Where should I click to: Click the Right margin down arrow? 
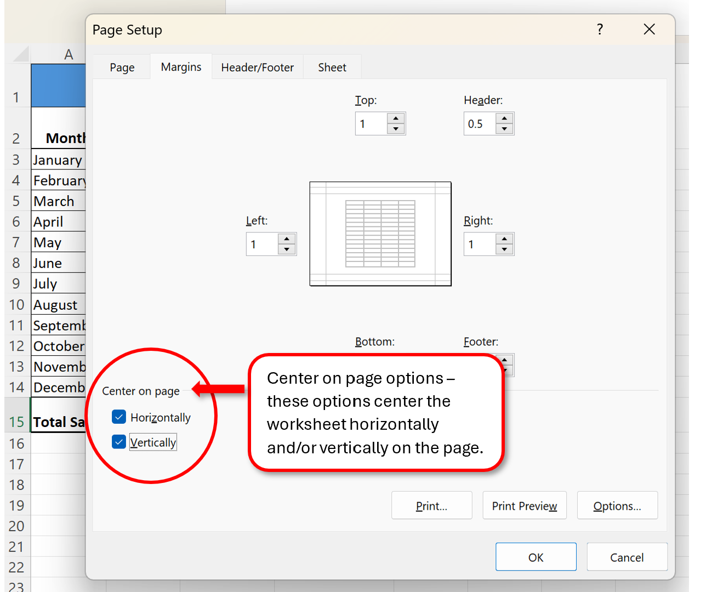pos(504,249)
